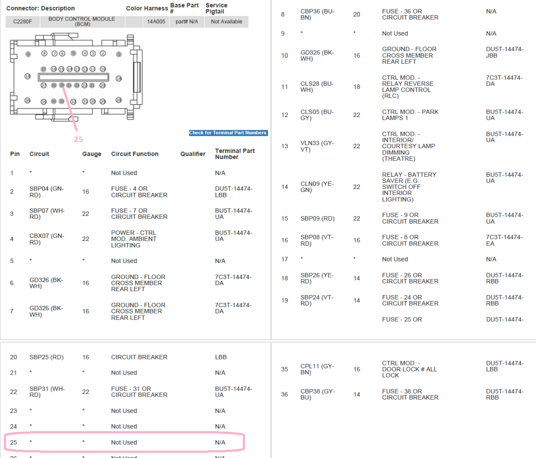
Task: Click pin 32 on the connector drawing
Action: [73, 101]
